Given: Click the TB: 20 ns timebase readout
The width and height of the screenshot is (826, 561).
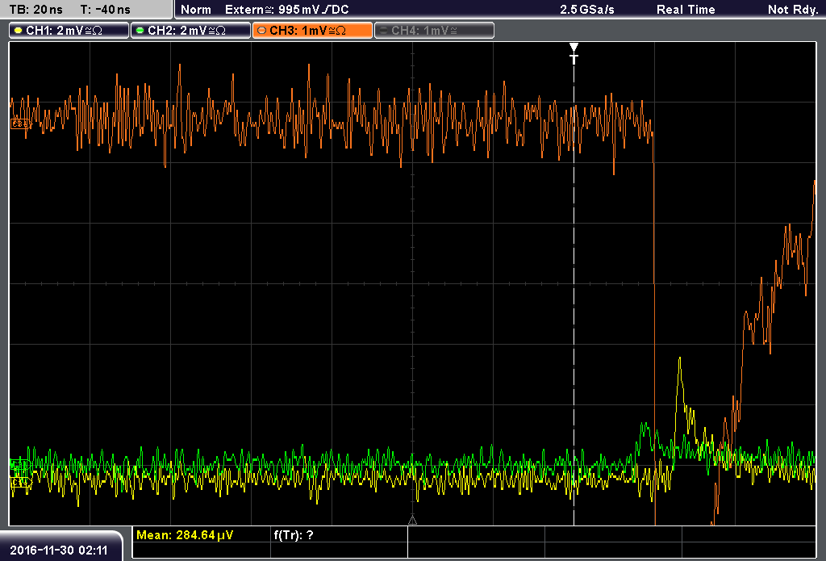Looking at the screenshot, I should coord(35,10).
